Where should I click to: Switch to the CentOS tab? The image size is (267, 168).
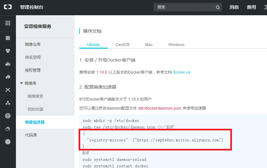click(122, 45)
